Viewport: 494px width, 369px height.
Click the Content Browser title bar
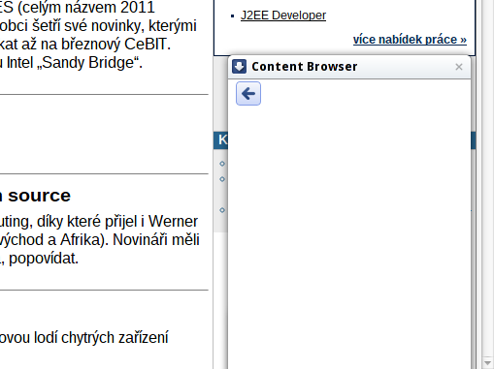[x=349, y=67]
